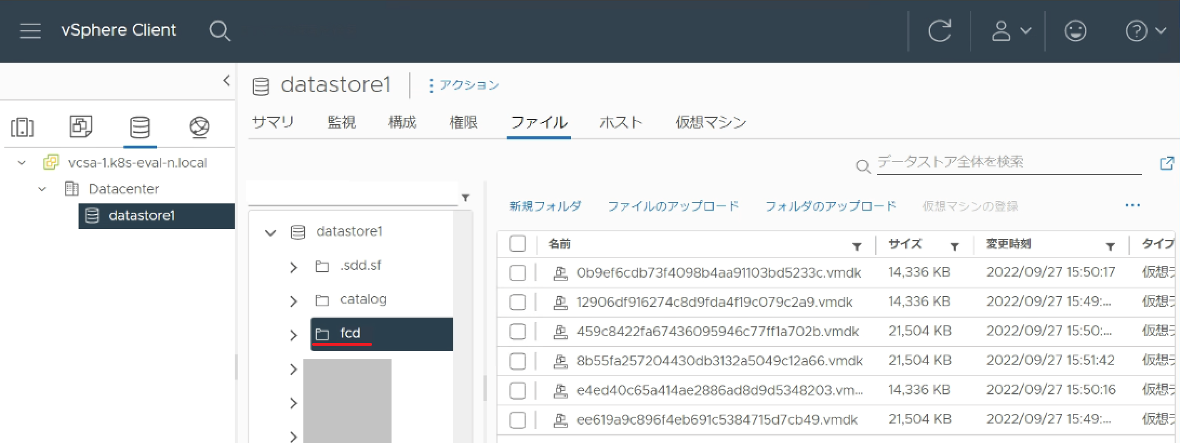Collapse datastore1 folder tree root

coord(270,232)
